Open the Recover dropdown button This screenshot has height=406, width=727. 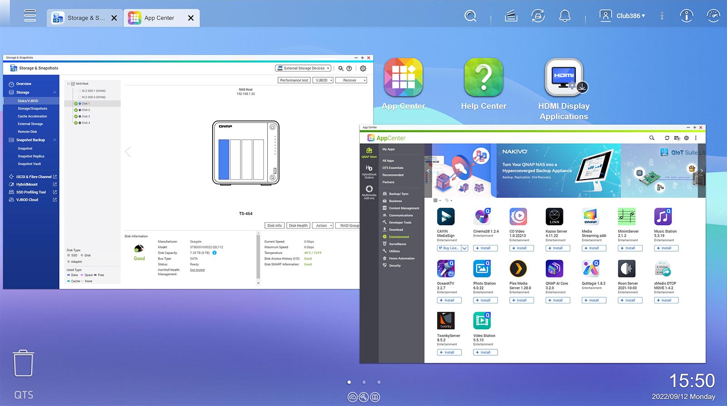[351, 80]
